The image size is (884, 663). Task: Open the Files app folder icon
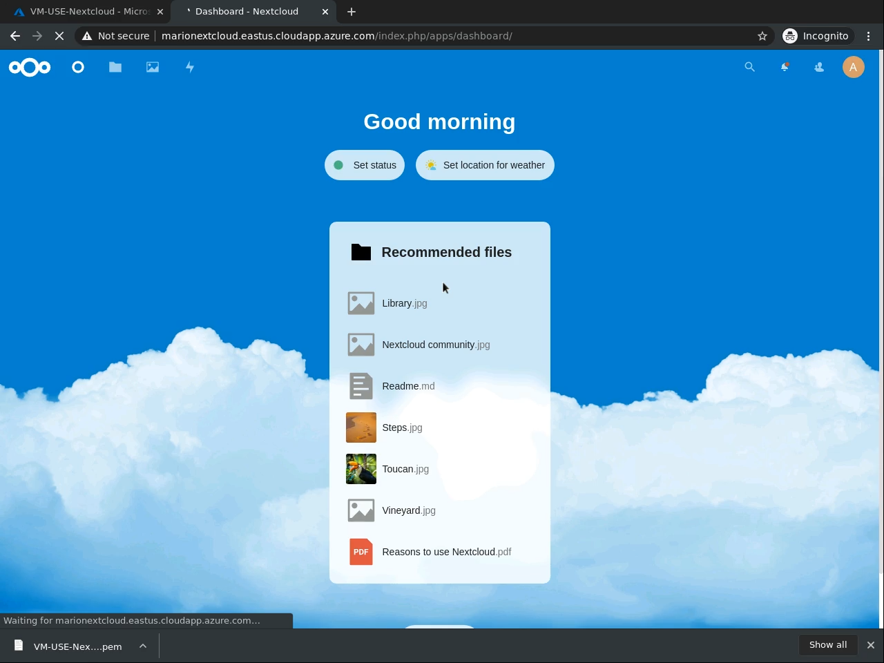[115, 67]
